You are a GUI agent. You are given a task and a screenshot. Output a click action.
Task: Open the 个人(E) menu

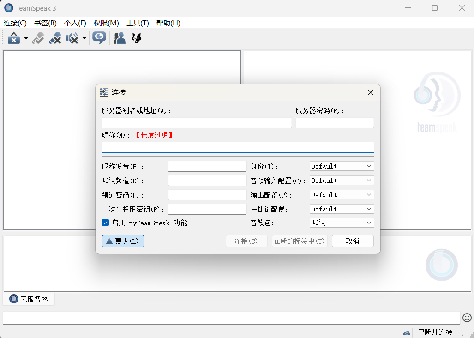click(x=75, y=23)
